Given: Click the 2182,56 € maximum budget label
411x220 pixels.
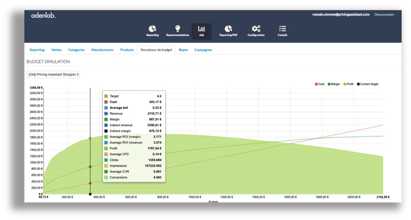Looking at the screenshot, I should (x=383, y=197).
